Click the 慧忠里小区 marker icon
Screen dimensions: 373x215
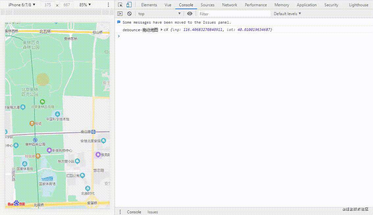(x=77, y=161)
